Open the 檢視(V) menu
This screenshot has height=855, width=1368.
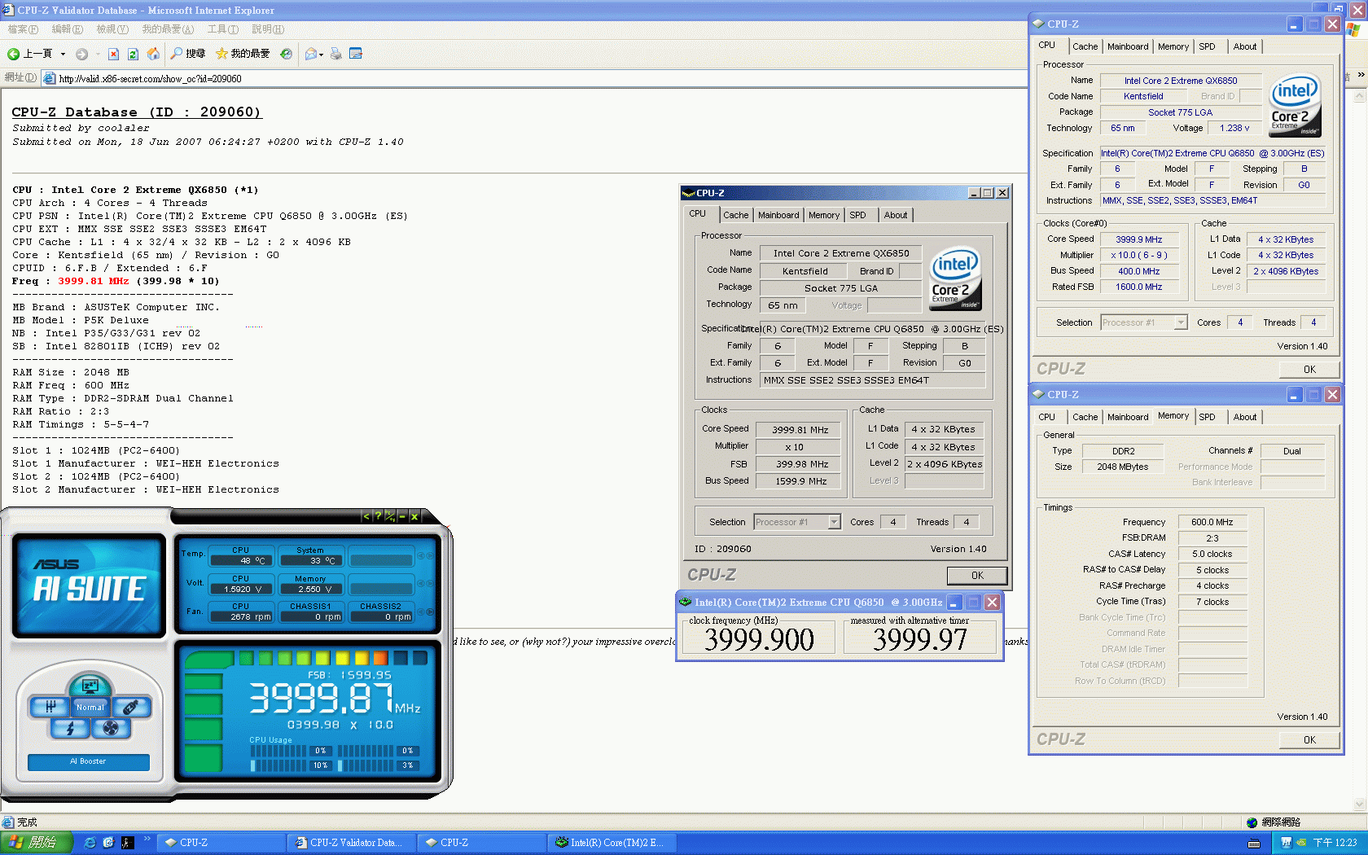pyautogui.click(x=112, y=29)
